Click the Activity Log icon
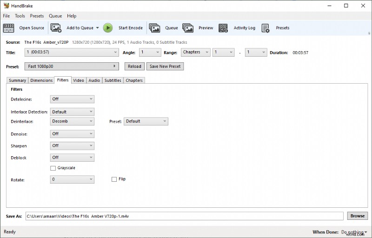Viewport: 372px width, 238px height. click(223, 28)
